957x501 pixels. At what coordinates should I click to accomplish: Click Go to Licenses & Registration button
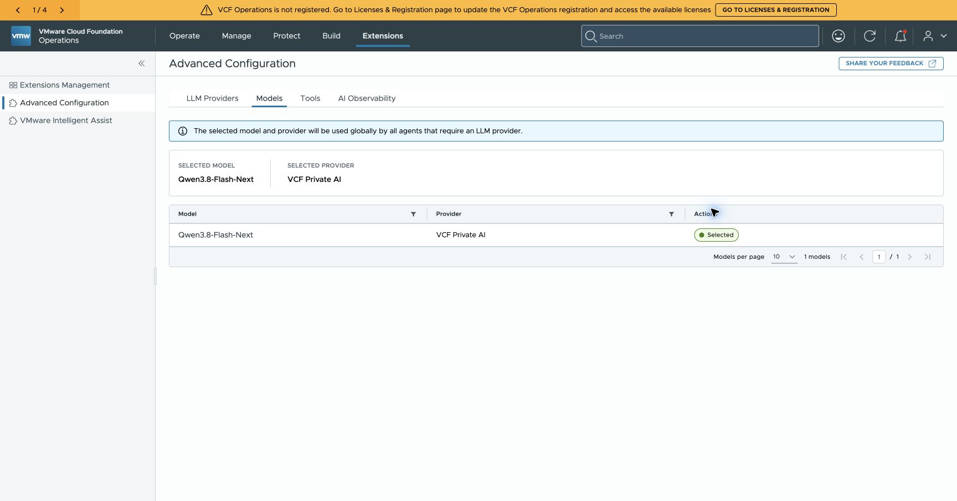pos(775,10)
